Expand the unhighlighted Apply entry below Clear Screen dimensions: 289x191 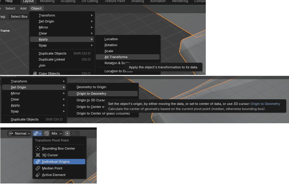[34, 105]
